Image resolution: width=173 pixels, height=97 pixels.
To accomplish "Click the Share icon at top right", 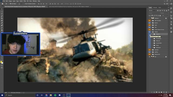I will (171, 4).
